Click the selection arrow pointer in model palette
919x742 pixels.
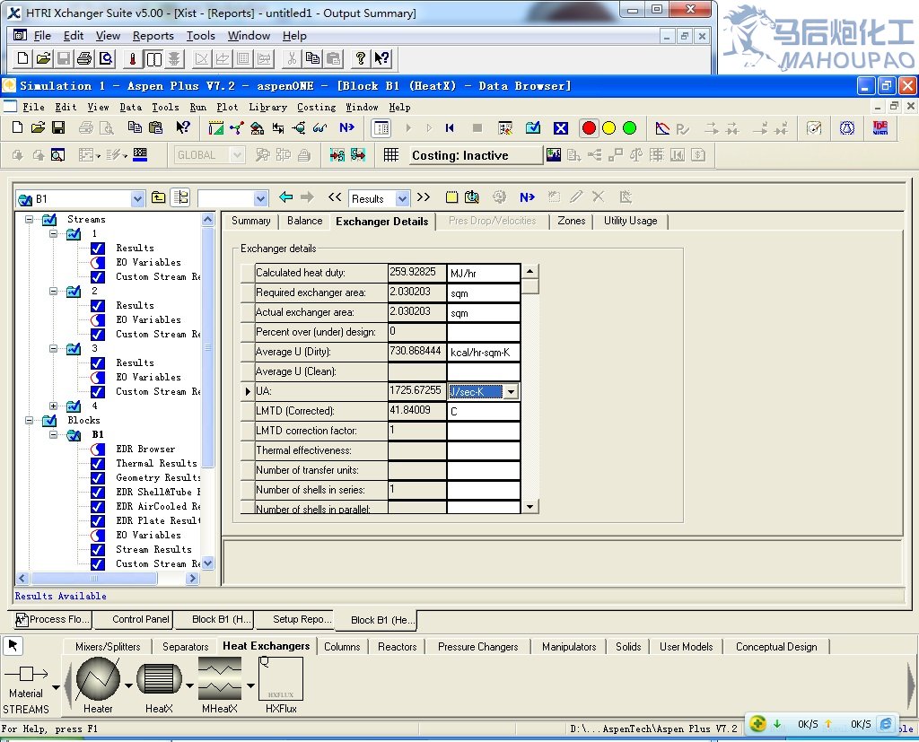click(x=13, y=646)
